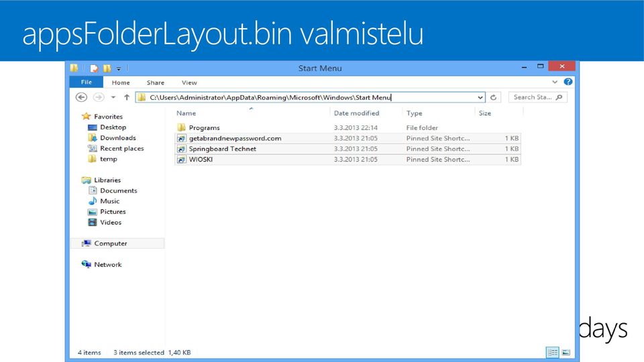The image size is (644, 362).
Task: Sort by the Name column header
Action: [x=186, y=113]
